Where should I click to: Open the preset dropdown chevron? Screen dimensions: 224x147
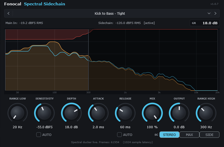[x=209, y=13]
